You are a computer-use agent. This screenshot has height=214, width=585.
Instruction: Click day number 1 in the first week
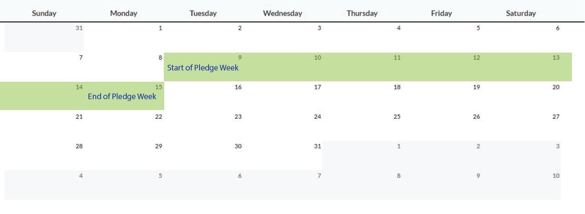coord(160,28)
